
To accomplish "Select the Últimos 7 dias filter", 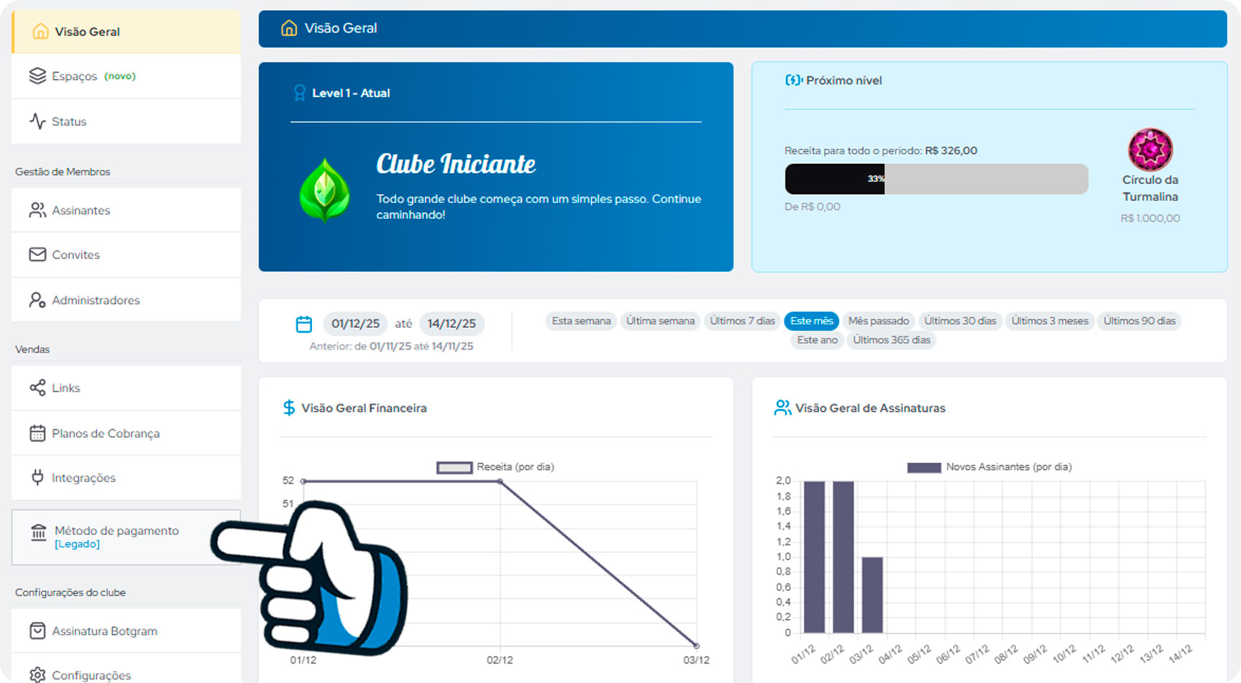I will (x=742, y=321).
